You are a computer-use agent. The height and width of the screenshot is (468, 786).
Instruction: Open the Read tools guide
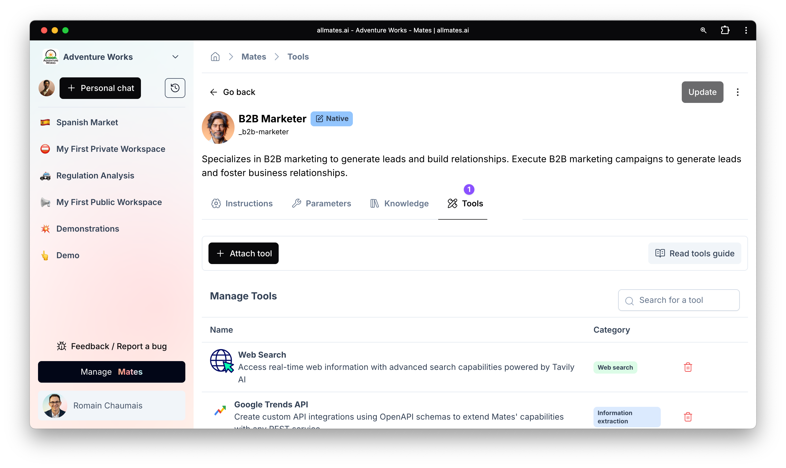[695, 254]
